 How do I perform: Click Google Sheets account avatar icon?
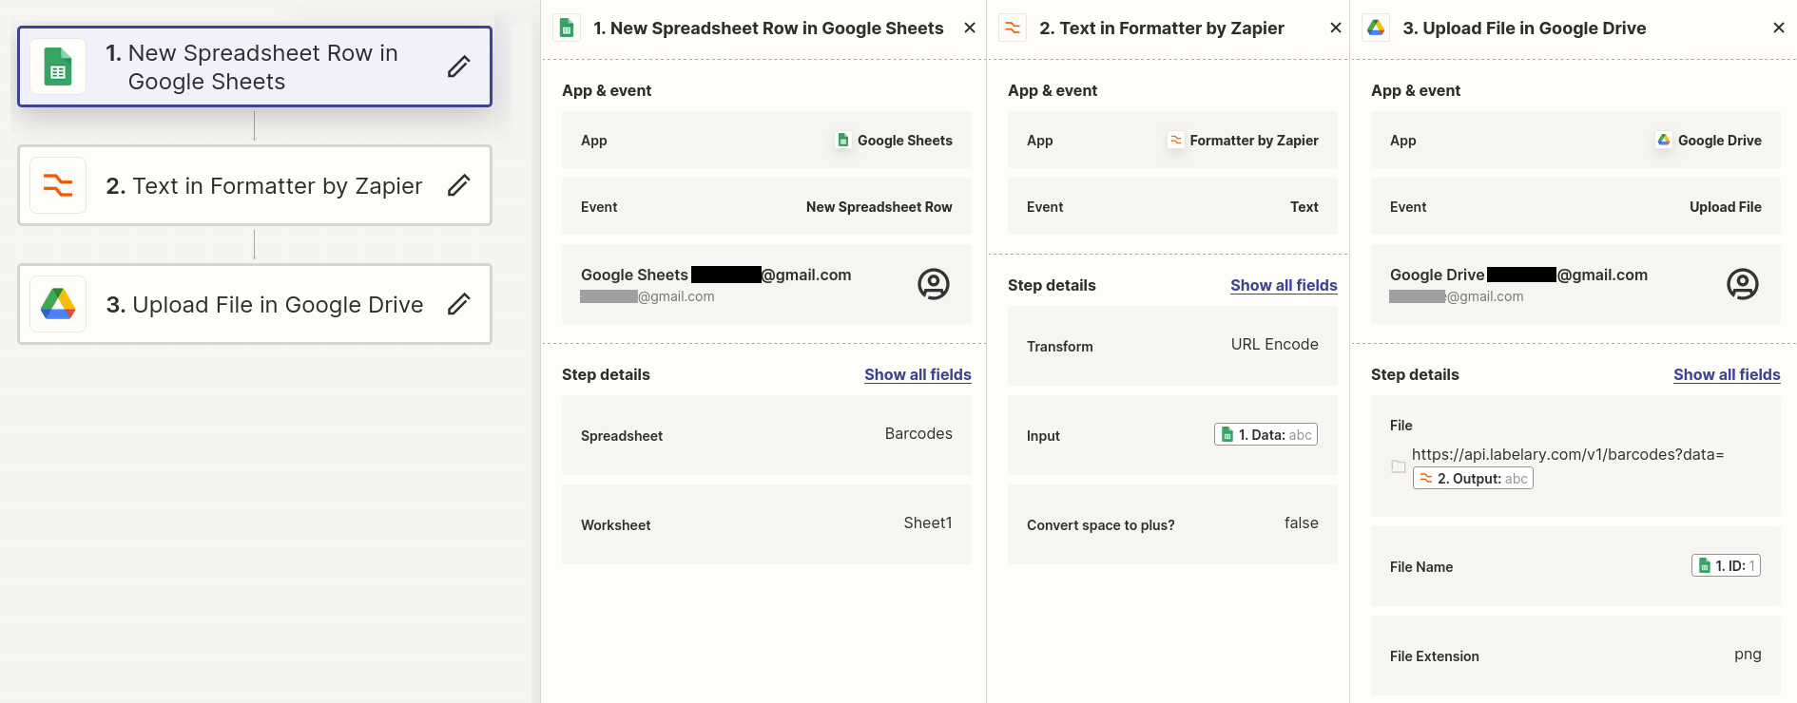pyautogui.click(x=934, y=284)
